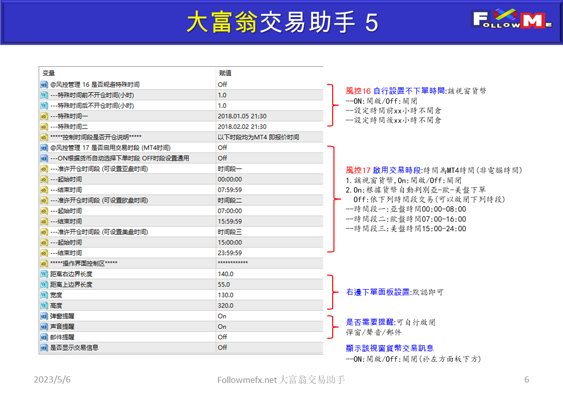Click the ab icon on 操作界面控制区 row
The width and height of the screenshot is (563, 398).
(x=44, y=263)
